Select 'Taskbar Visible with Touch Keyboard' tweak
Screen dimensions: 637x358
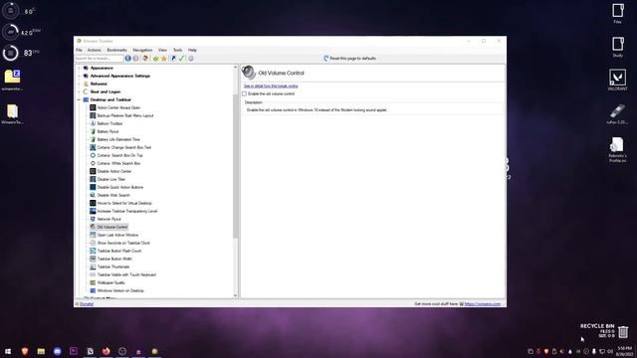pyautogui.click(x=126, y=274)
